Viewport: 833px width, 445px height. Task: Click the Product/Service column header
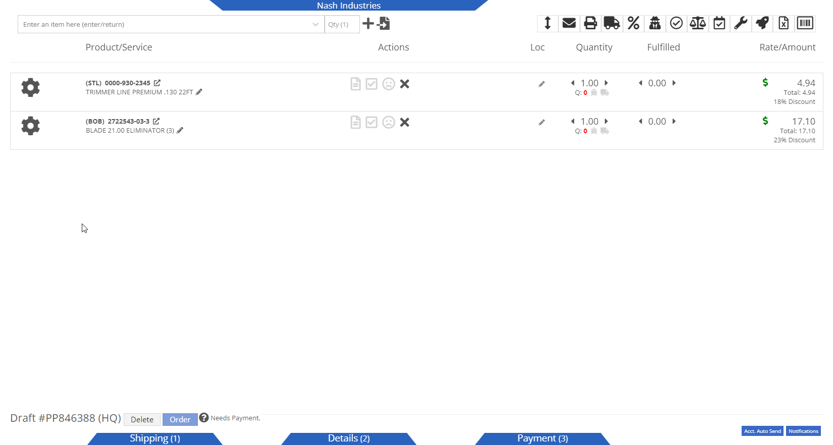point(119,47)
